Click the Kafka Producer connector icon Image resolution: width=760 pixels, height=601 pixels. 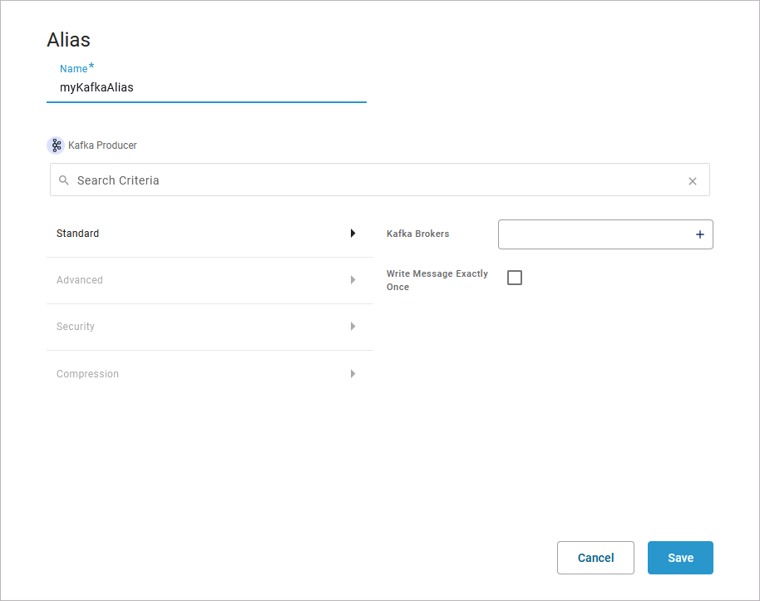56,145
